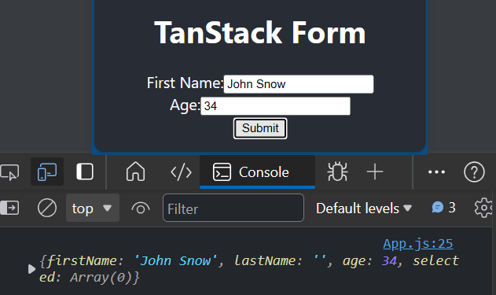
Task: Click the logged age value 34
Action: pyautogui.click(x=389, y=261)
